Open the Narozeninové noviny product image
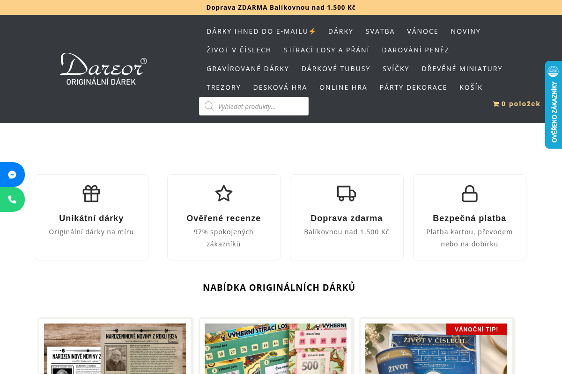The width and height of the screenshot is (562, 374). tap(115, 349)
